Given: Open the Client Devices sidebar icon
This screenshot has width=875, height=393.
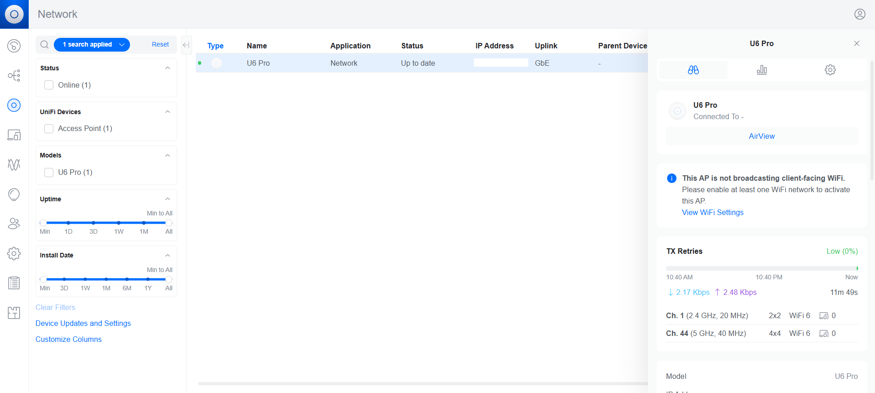Looking at the screenshot, I should 14,135.
